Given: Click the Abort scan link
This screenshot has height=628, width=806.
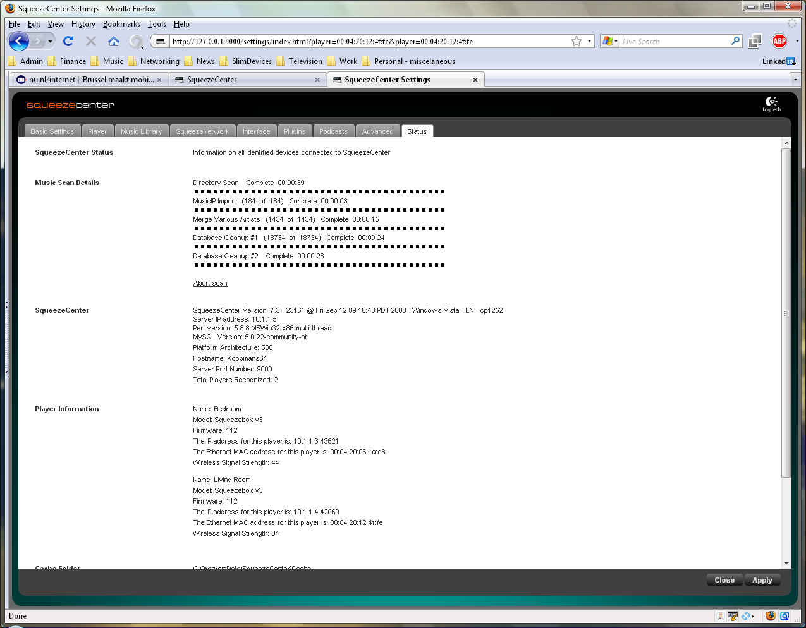Looking at the screenshot, I should coord(210,284).
